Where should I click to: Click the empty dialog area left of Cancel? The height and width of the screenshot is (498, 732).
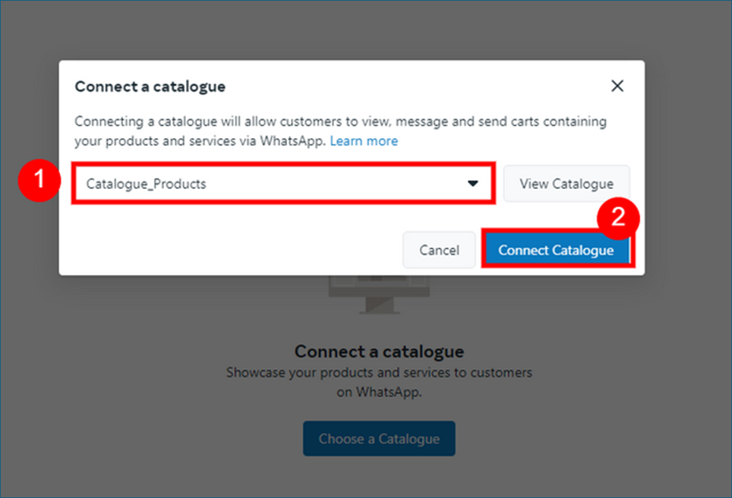click(228, 250)
